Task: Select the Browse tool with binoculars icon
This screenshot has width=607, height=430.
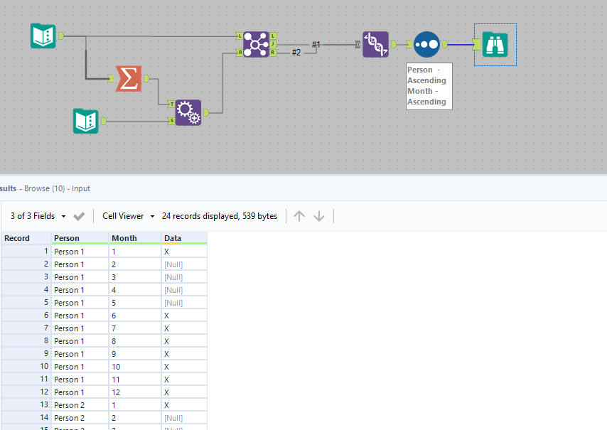Action: pos(495,44)
